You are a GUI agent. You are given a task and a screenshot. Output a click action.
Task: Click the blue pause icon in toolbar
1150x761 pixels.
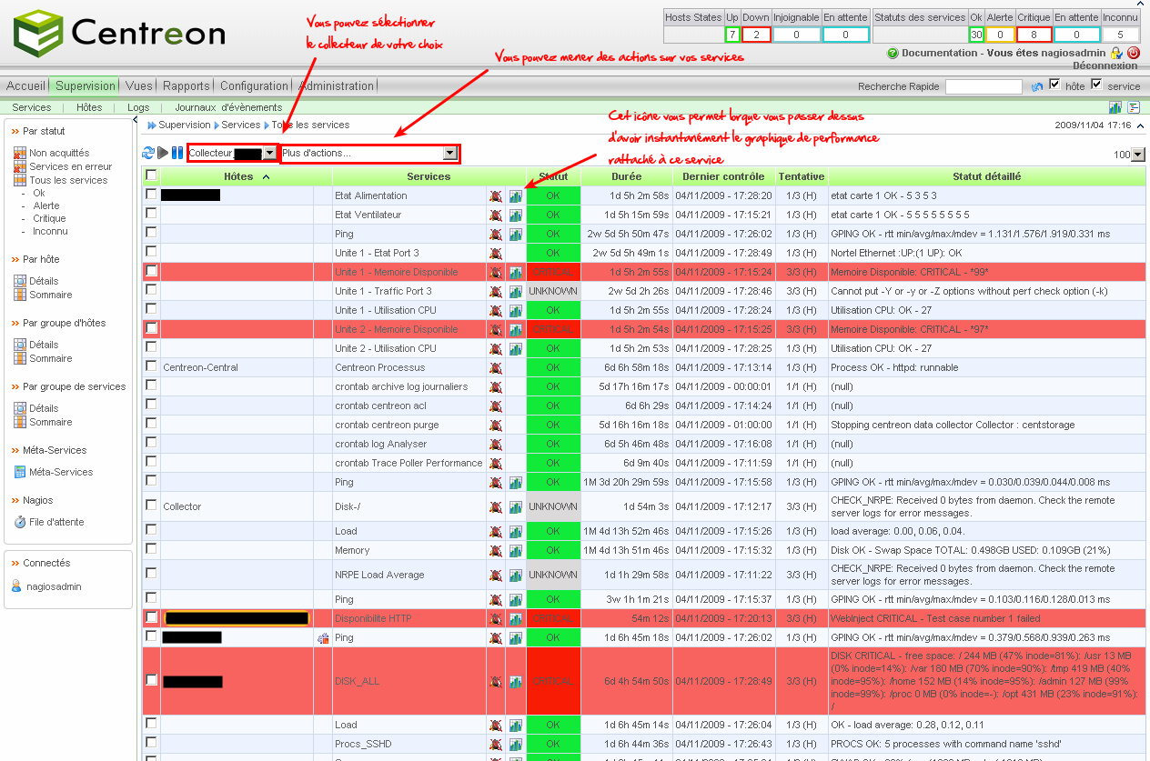point(177,154)
